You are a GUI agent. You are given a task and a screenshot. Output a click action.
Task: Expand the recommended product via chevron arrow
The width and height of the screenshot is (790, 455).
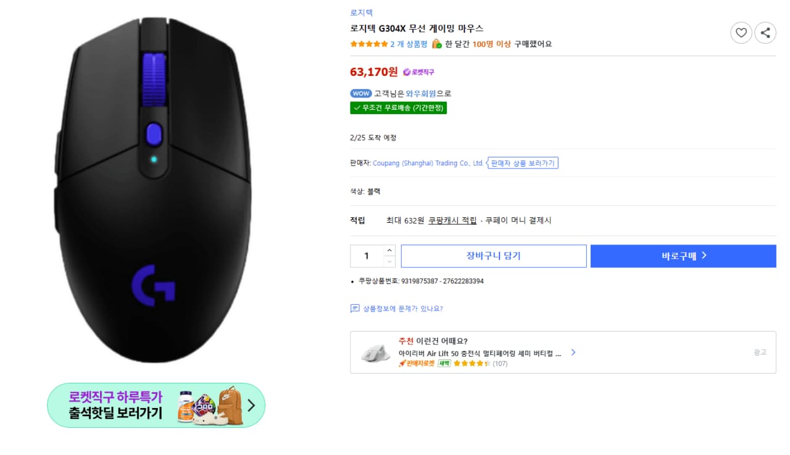point(573,352)
